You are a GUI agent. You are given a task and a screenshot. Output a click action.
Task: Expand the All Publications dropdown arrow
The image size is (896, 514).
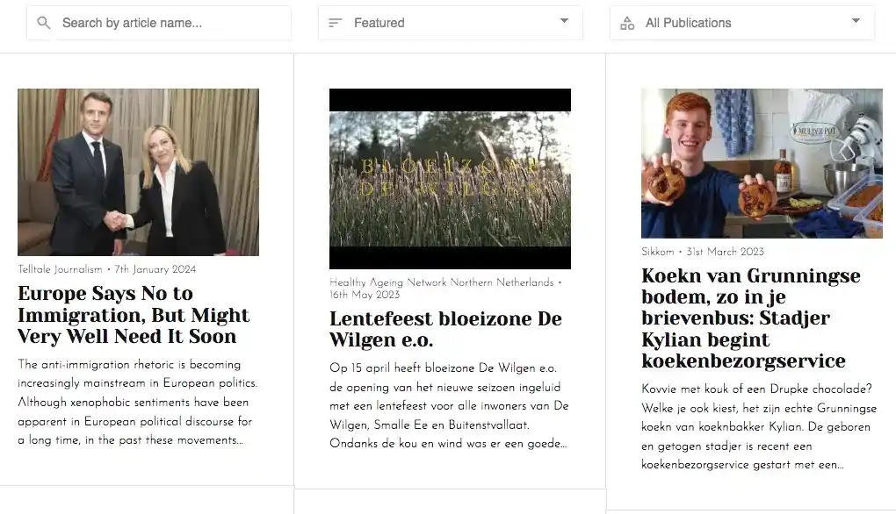tap(856, 21)
